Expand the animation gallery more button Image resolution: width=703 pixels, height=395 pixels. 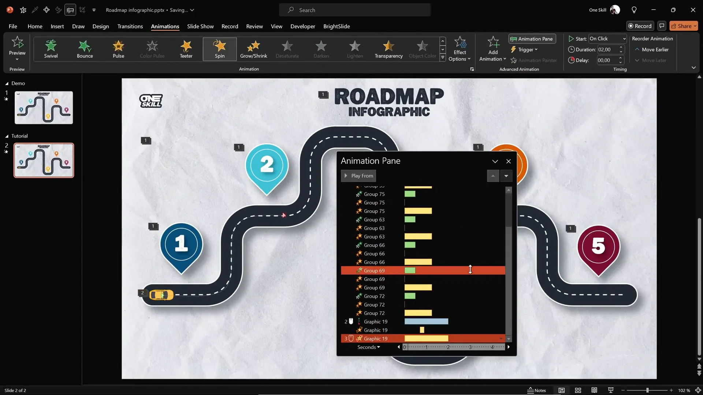coord(443,58)
